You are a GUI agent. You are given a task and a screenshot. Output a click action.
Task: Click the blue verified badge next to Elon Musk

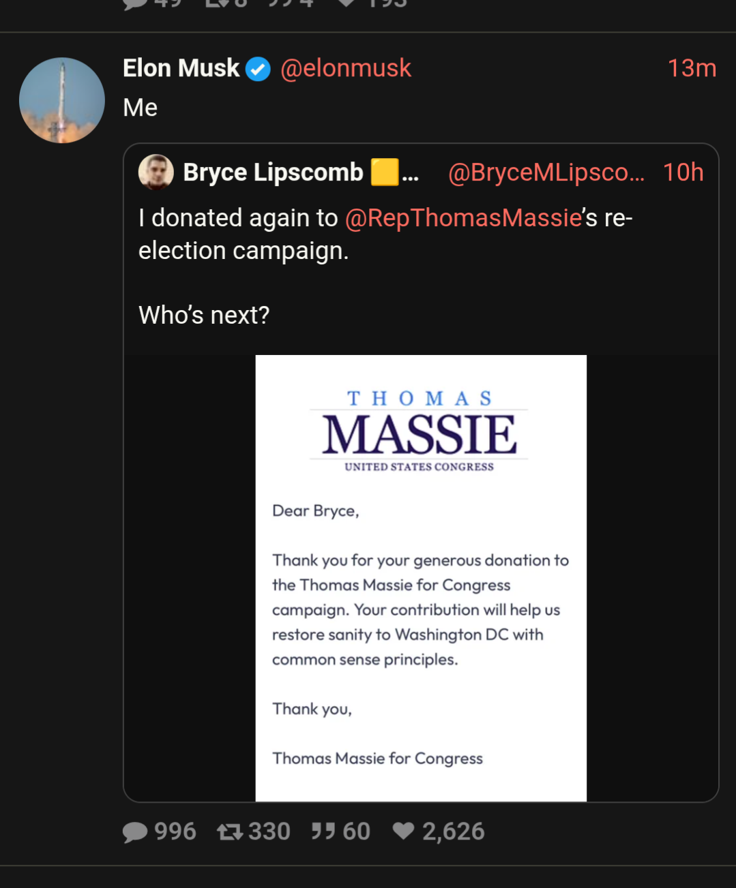click(x=258, y=69)
